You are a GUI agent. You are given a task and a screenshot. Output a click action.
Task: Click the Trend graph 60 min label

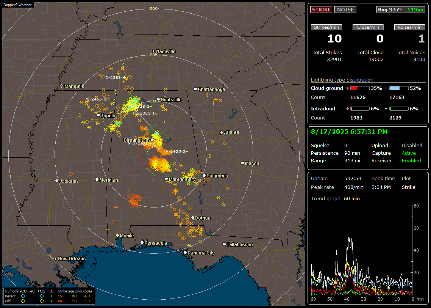pos(335,199)
